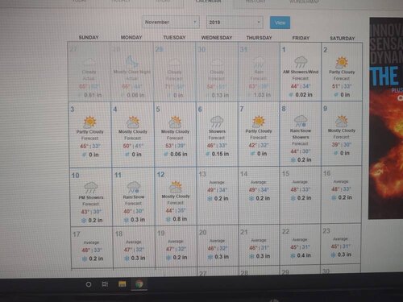The width and height of the screenshot is (403, 302).
Task: Open Task View from the taskbar
Action: [105, 284]
